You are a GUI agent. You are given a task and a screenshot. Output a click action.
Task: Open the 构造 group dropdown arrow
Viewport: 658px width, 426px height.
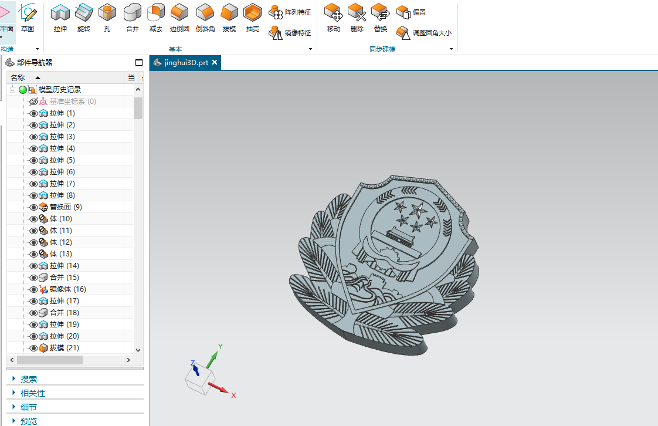37,49
